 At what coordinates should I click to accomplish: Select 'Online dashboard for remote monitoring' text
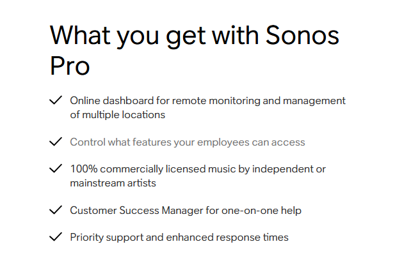(165, 101)
